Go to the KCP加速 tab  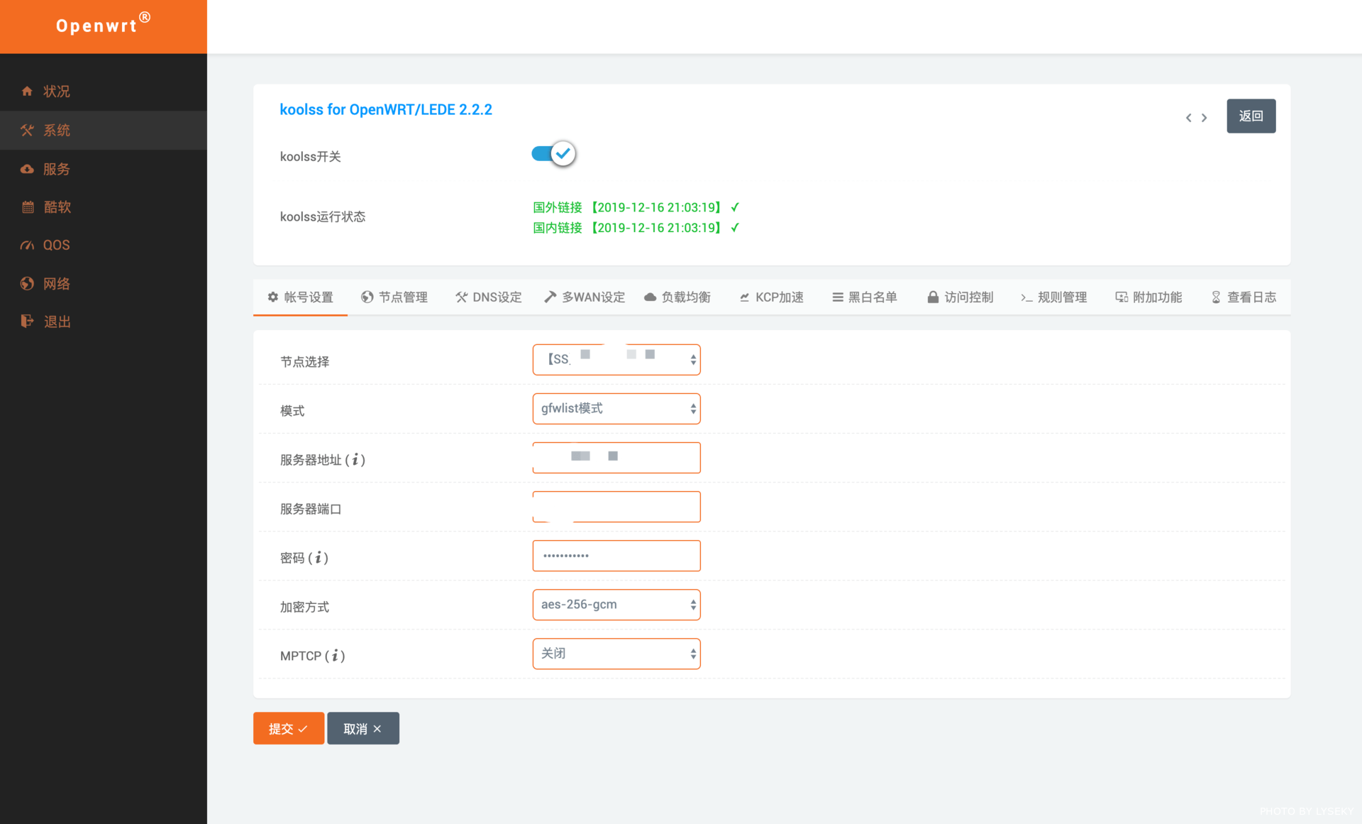pyautogui.click(x=772, y=297)
